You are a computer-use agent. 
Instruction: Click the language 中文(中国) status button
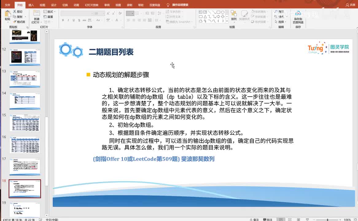point(52,219)
